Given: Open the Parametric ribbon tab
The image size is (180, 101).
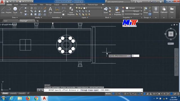Looking at the screenshot, I should point(33,4).
